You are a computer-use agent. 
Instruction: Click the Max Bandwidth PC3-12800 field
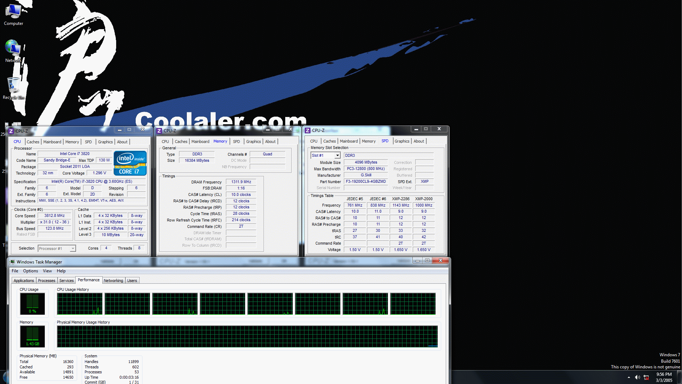click(x=366, y=169)
